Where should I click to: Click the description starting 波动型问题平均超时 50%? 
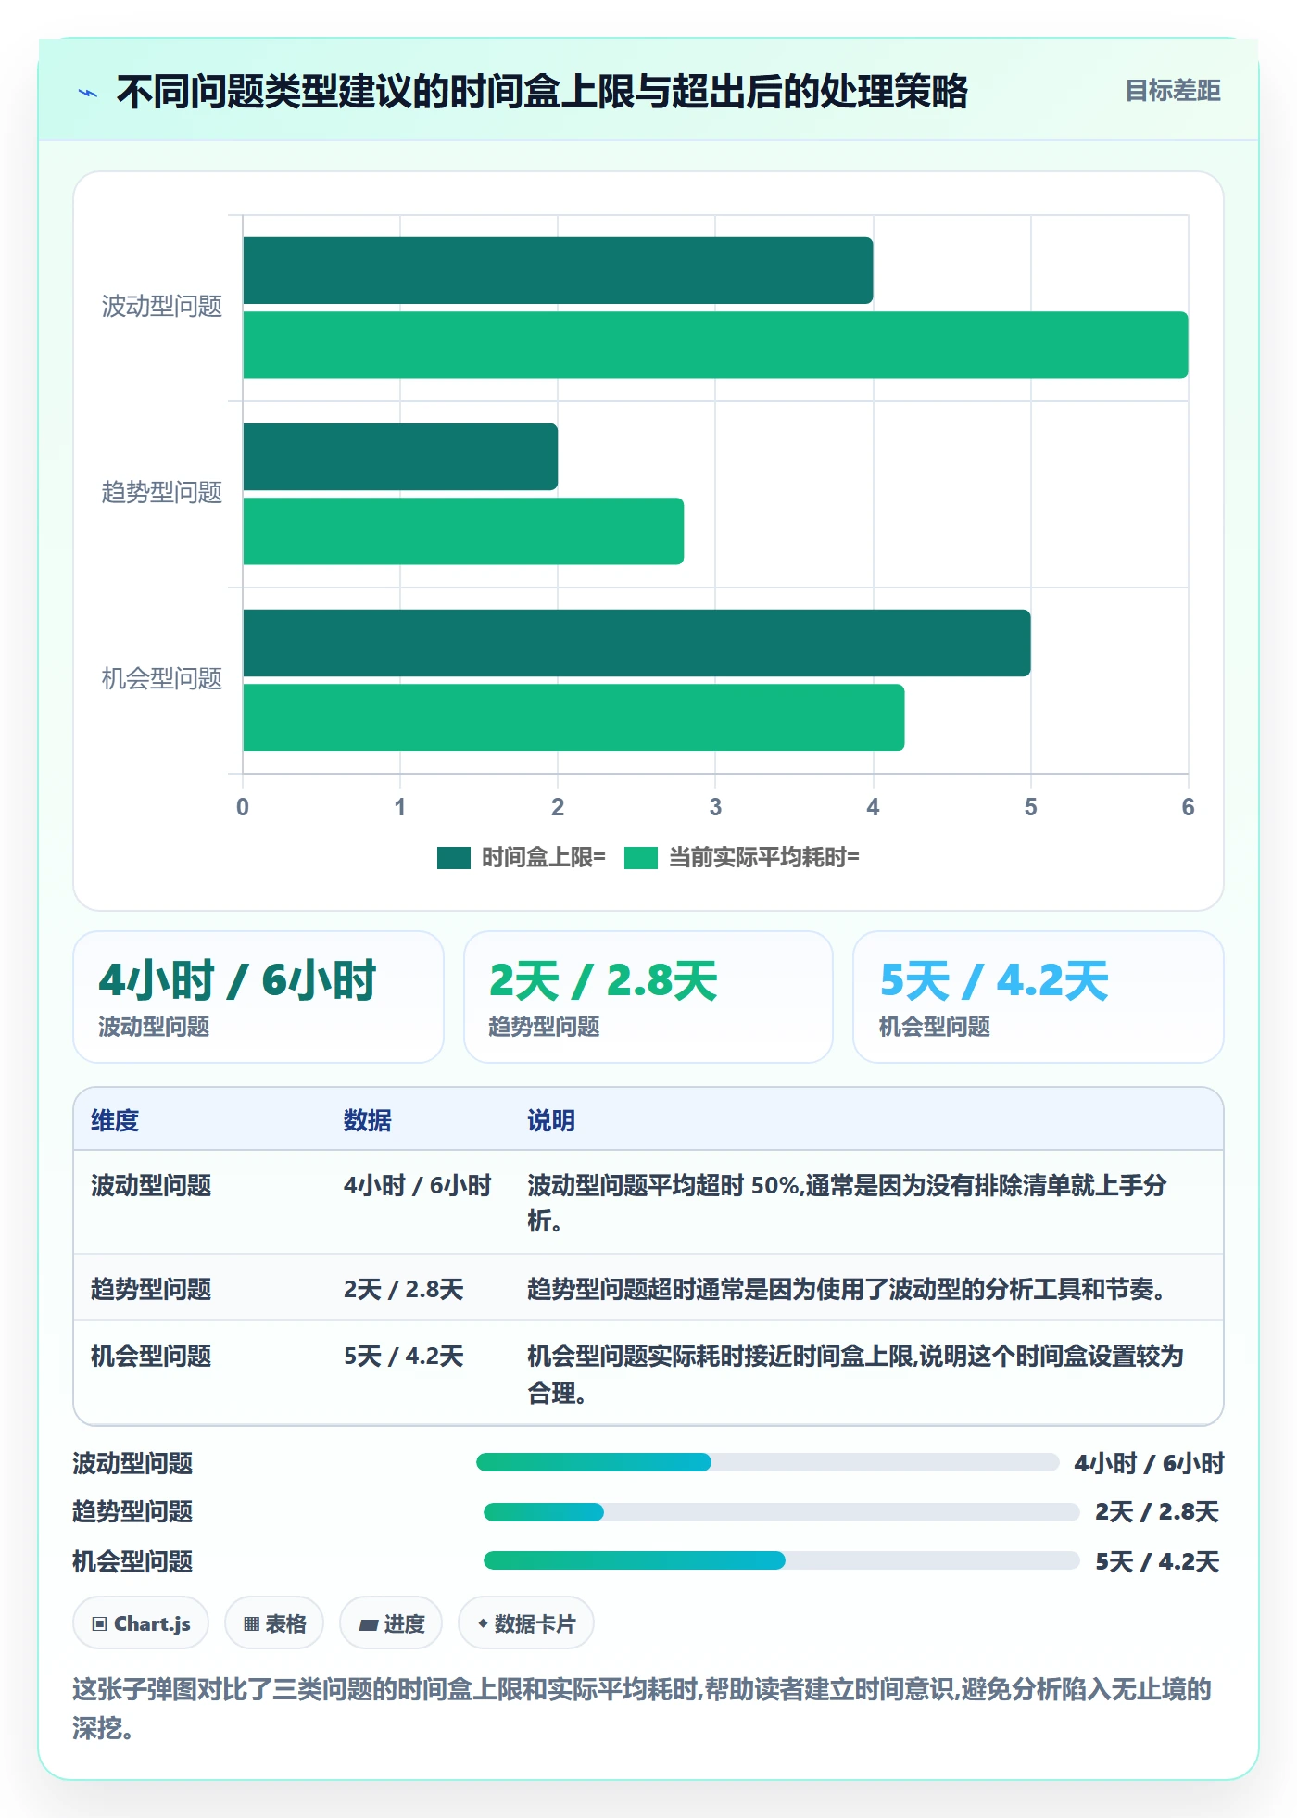(847, 1203)
